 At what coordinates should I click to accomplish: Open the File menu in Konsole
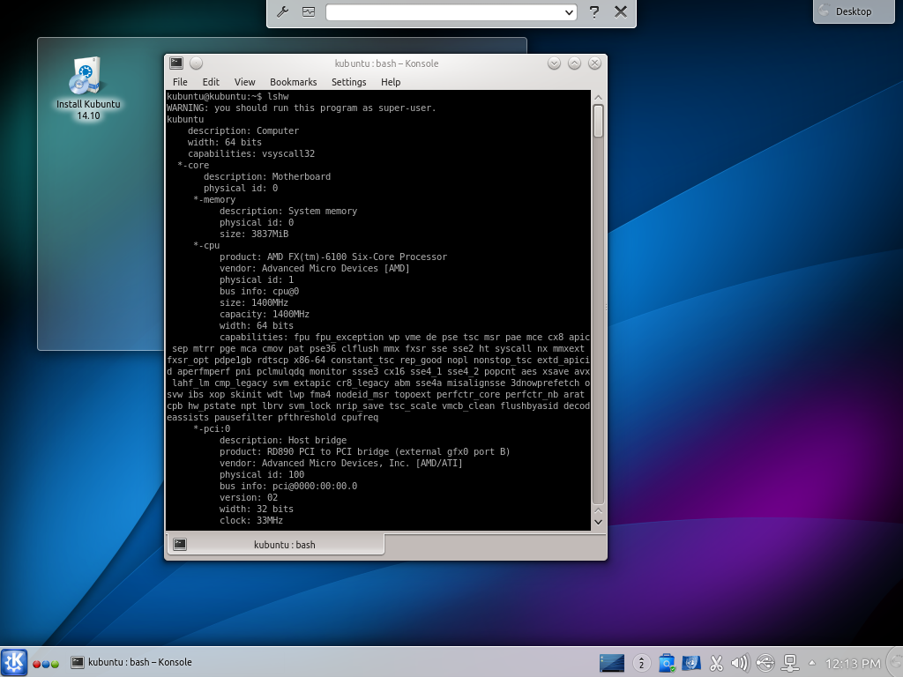180,82
